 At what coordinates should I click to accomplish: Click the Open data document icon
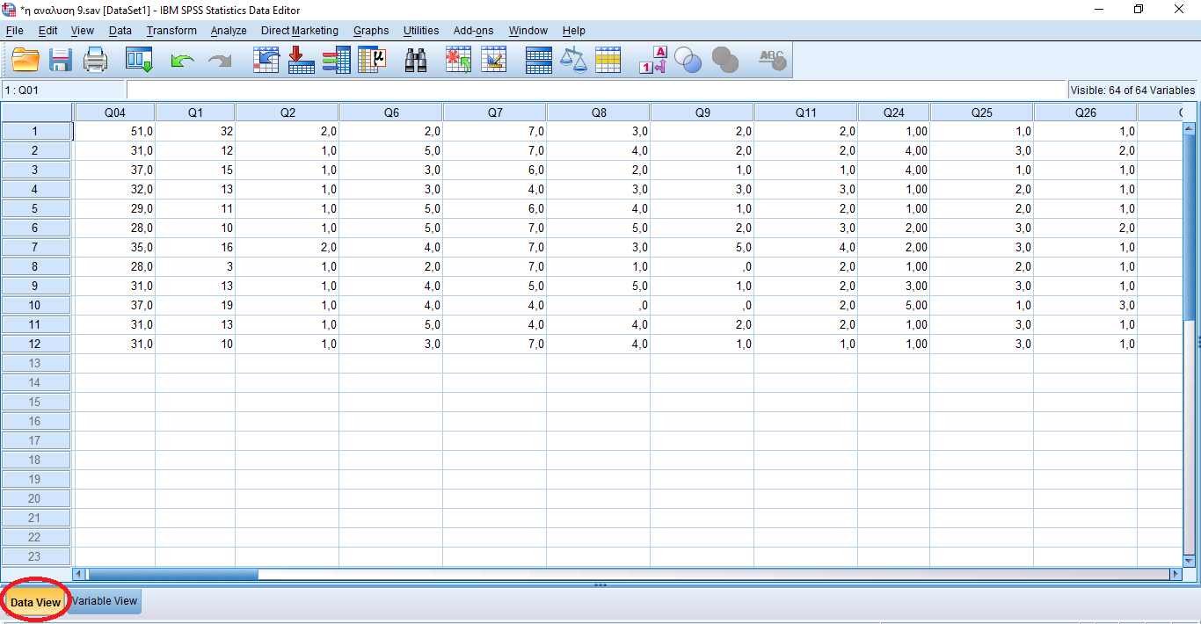click(25, 60)
